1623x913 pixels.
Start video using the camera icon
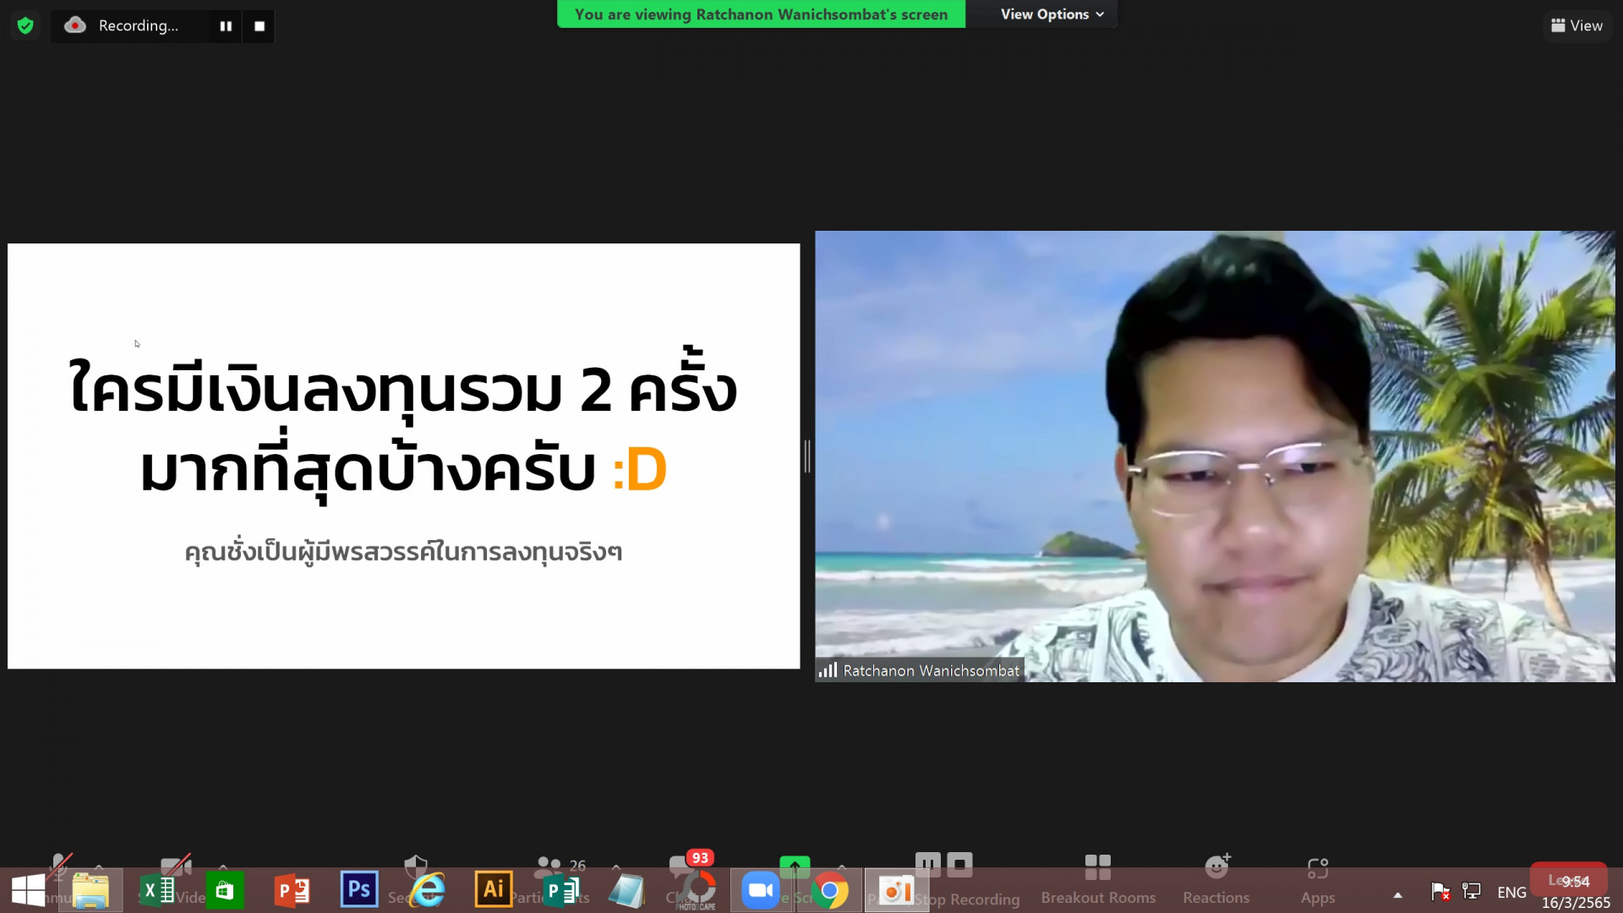[175, 866]
